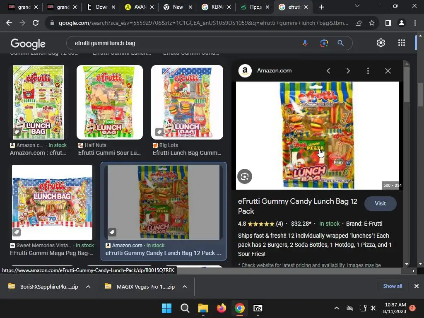
Task: Open Google quick settings gear
Action: [381, 43]
